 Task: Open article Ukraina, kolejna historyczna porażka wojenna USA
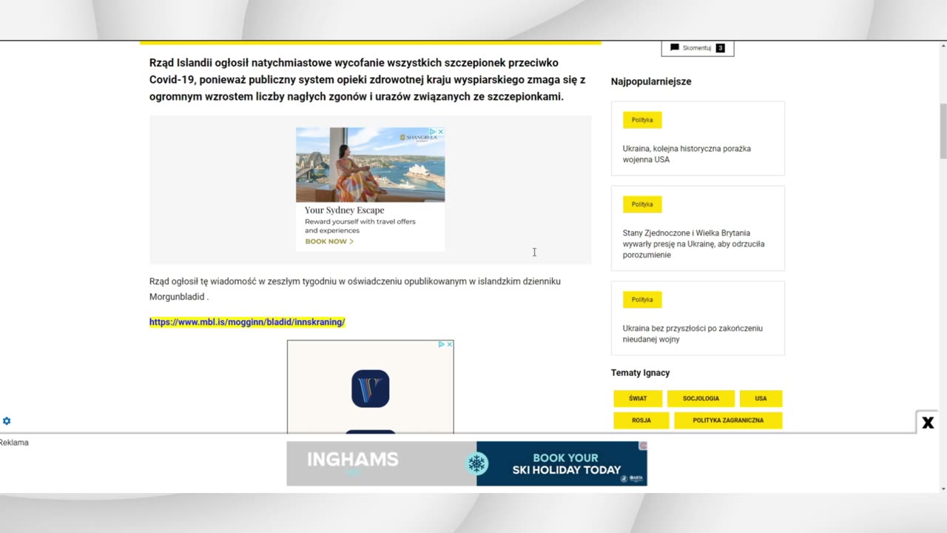click(x=687, y=154)
